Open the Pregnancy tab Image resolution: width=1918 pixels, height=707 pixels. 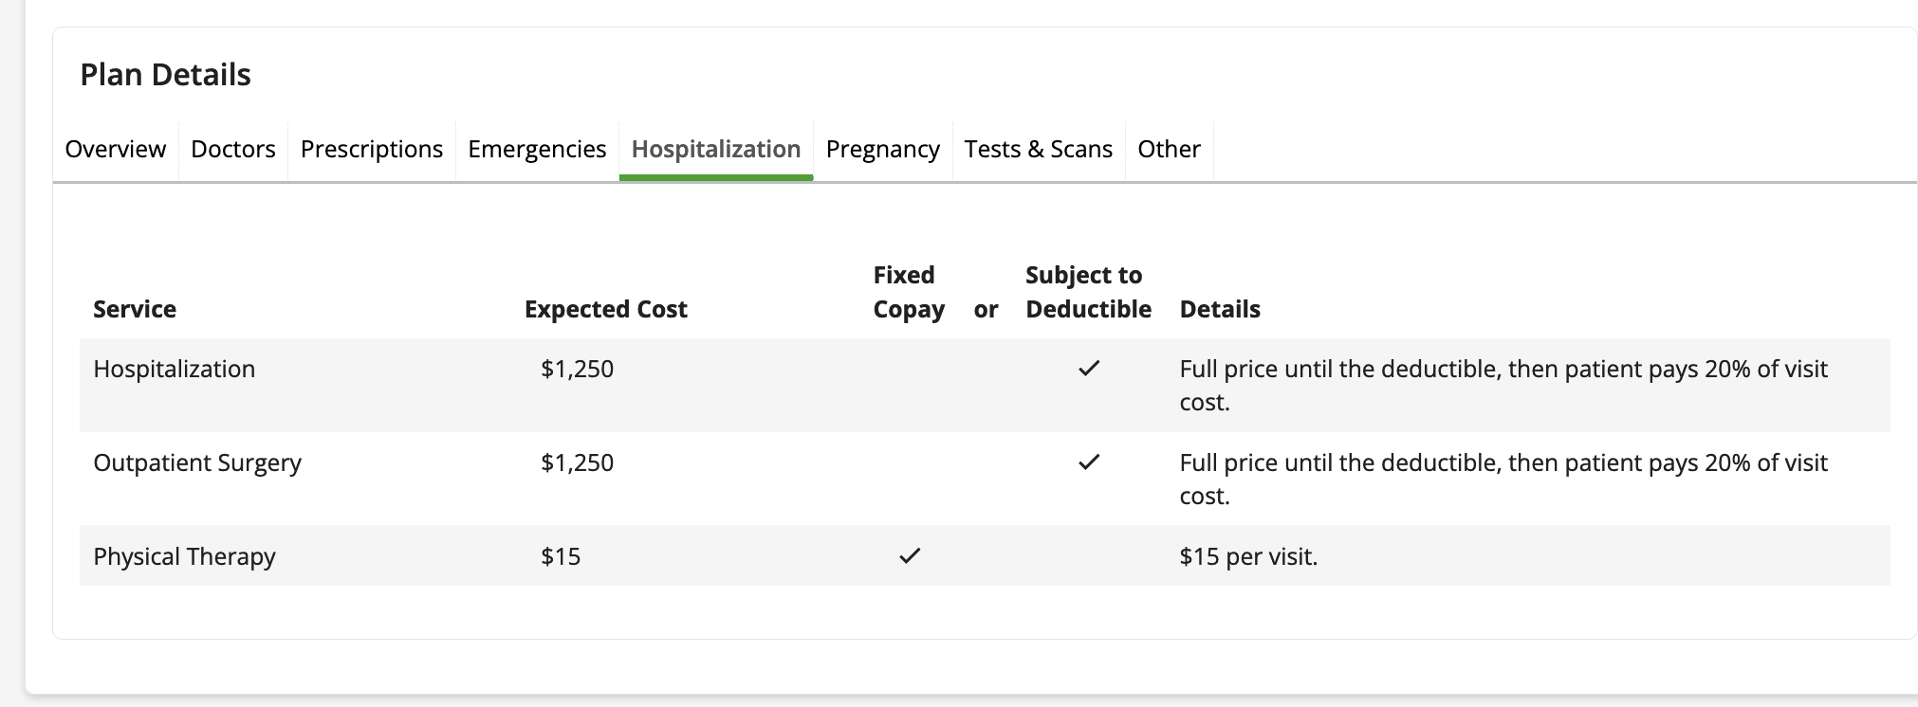click(882, 150)
